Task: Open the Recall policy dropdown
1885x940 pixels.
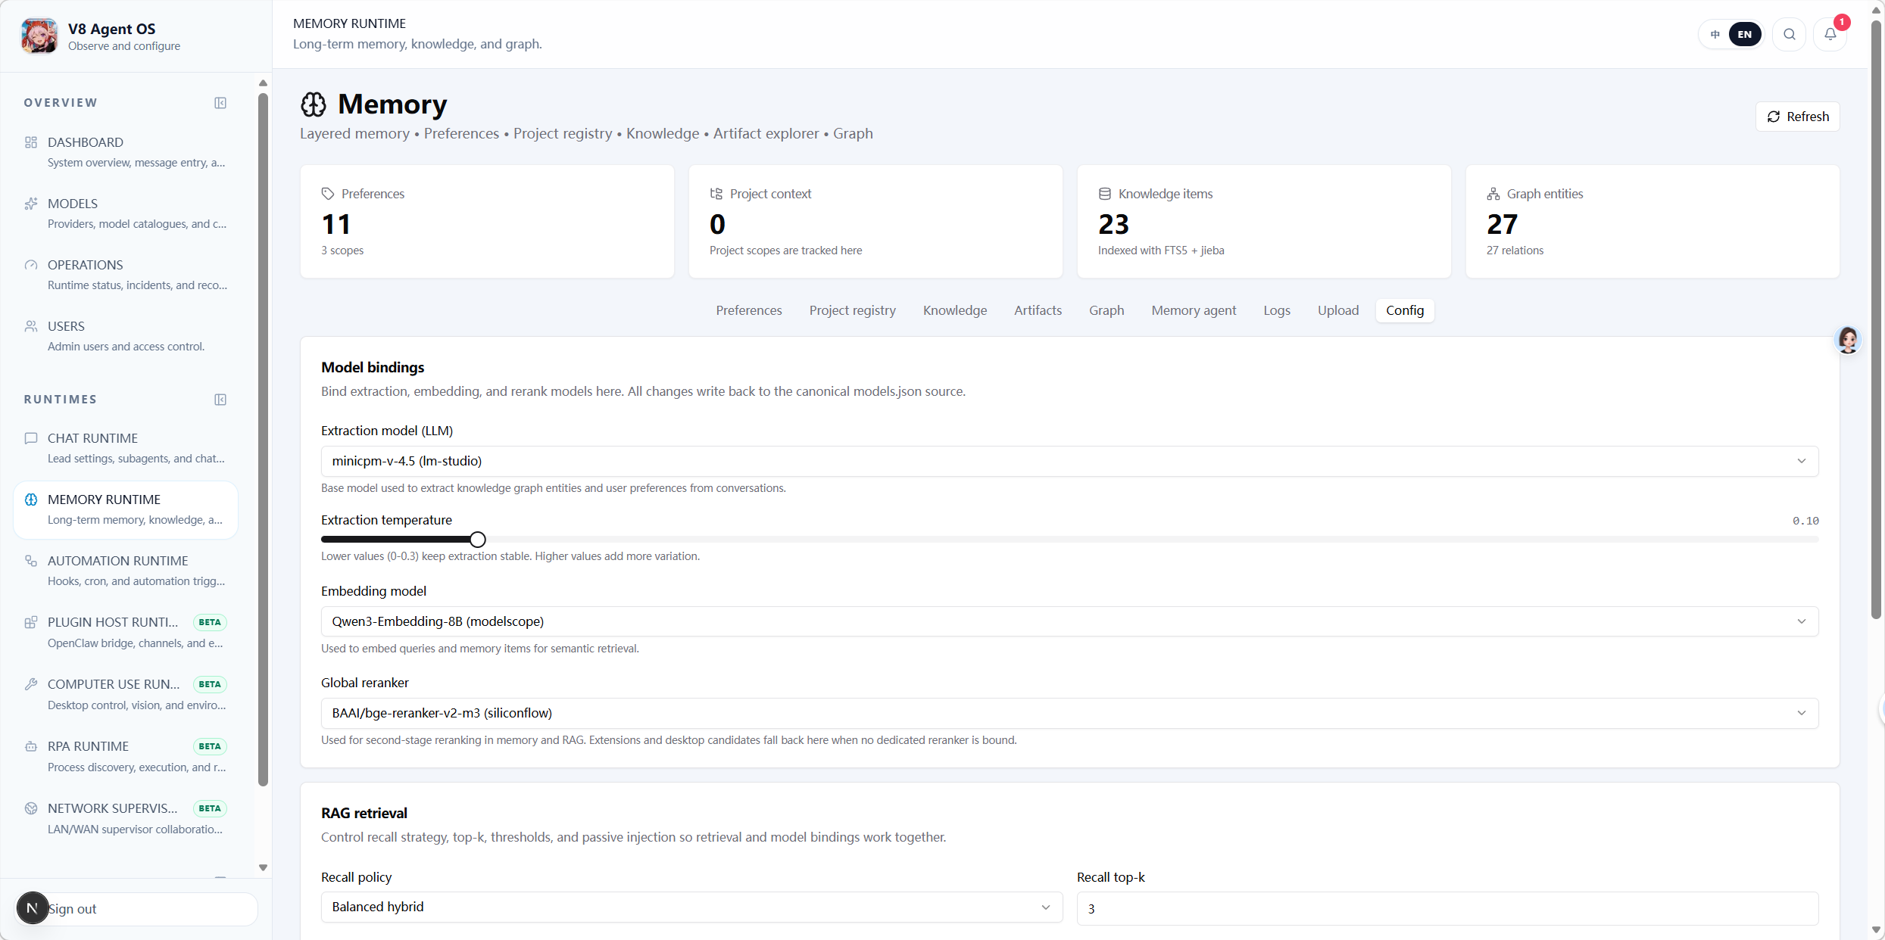Action: 691,907
